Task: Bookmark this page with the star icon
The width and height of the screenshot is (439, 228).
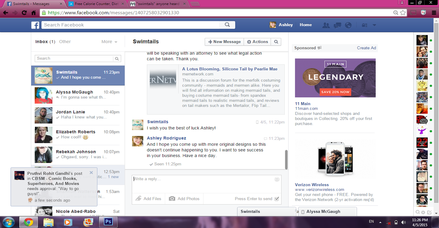Action: pos(403,12)
